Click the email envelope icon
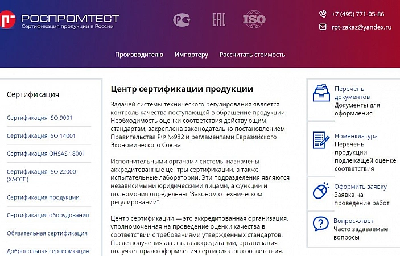This screenshot has width=400, height=256. click(x=323, y=27)
